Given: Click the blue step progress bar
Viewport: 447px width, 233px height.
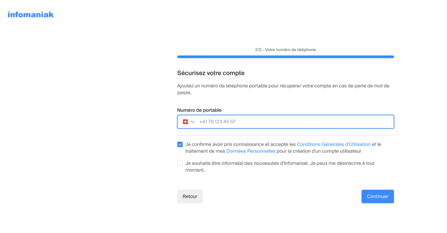Looking at the screenshot, I should pos(285,57).
